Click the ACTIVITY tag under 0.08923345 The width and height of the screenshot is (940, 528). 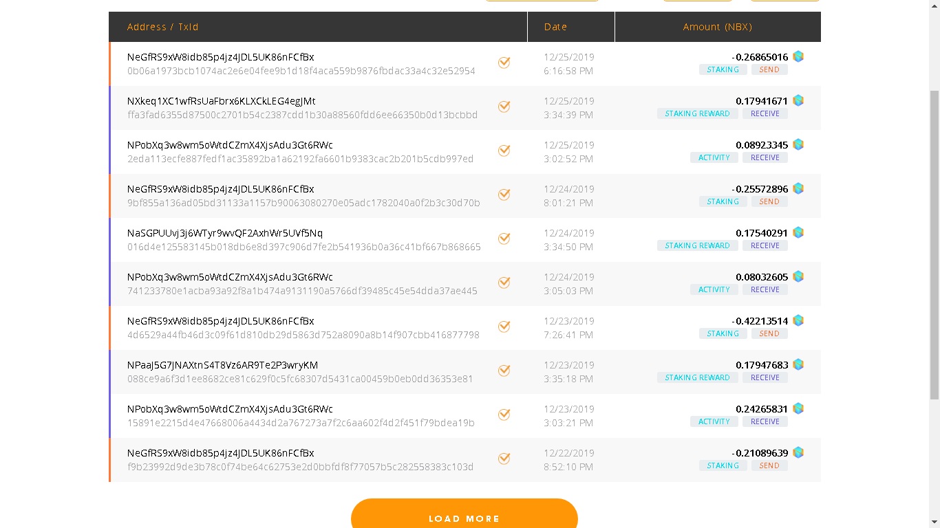(714, 157)
